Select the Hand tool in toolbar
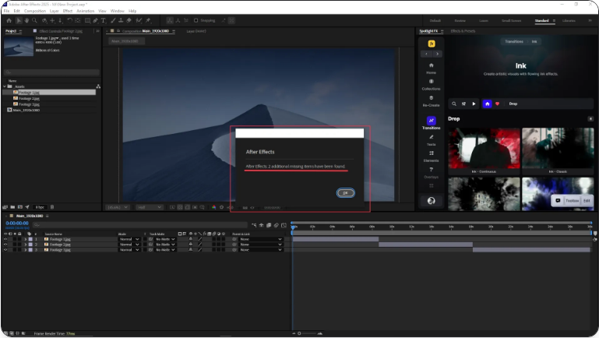Image resolution: width=599 pixels, height=338 pixels. [x=26, y=20]
